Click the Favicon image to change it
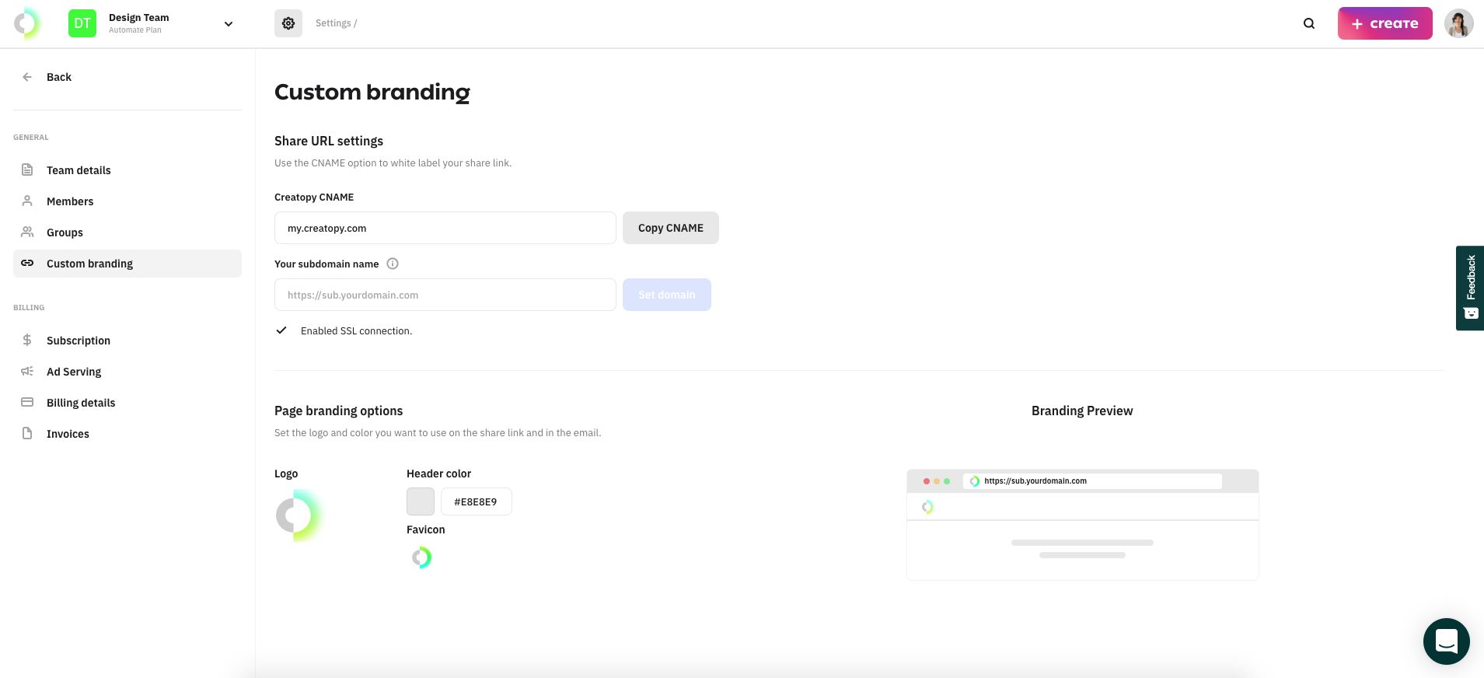The height and width of the screenshot is (678, 1484). [421, 557]
